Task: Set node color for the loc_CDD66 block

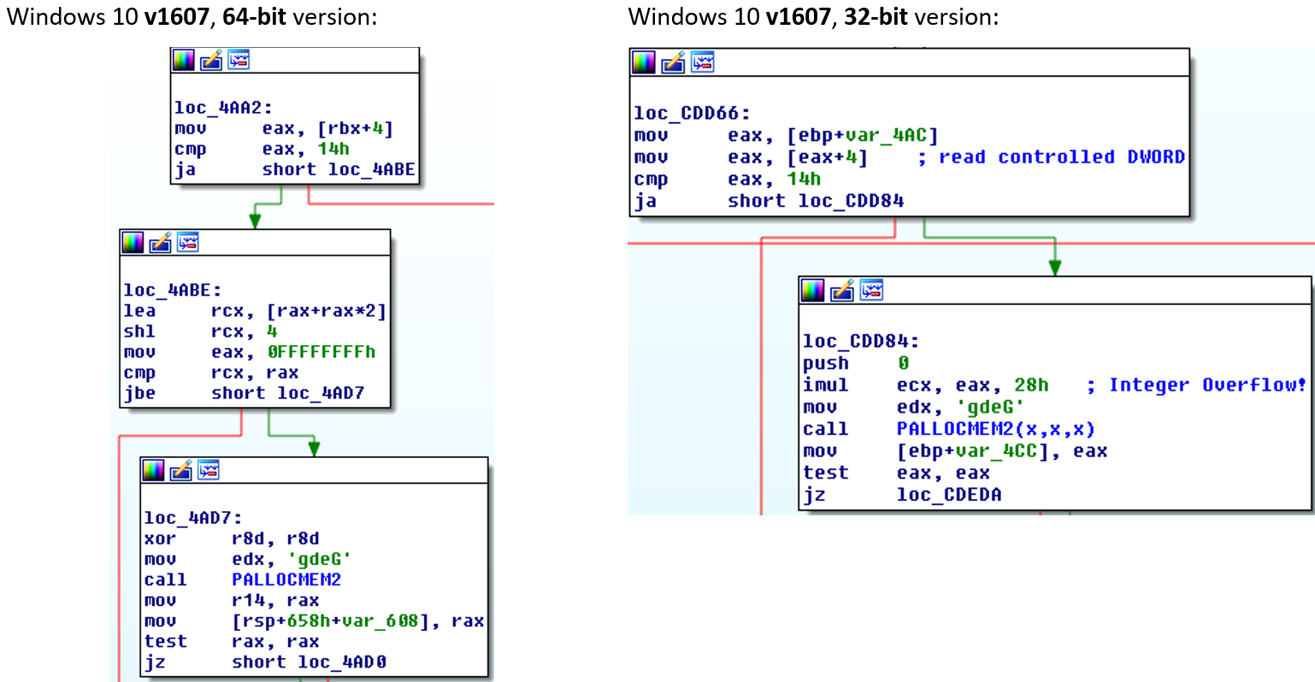Action: point(644,62)
